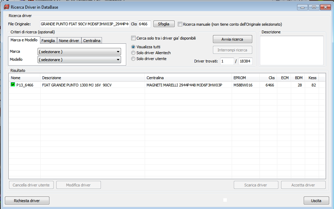
Task: Enable Ricerca manuale checkbox
Action: [180, 24]
